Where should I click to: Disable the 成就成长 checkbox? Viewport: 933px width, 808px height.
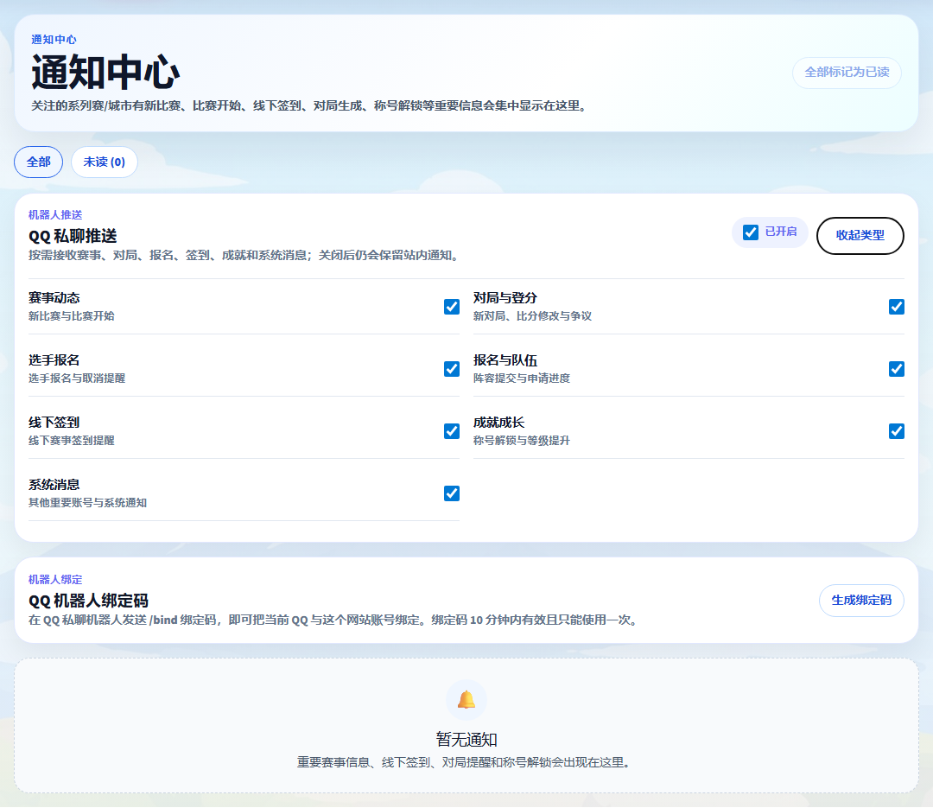[896, 431]
